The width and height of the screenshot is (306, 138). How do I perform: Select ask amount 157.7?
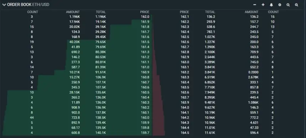tap(254, 22)
